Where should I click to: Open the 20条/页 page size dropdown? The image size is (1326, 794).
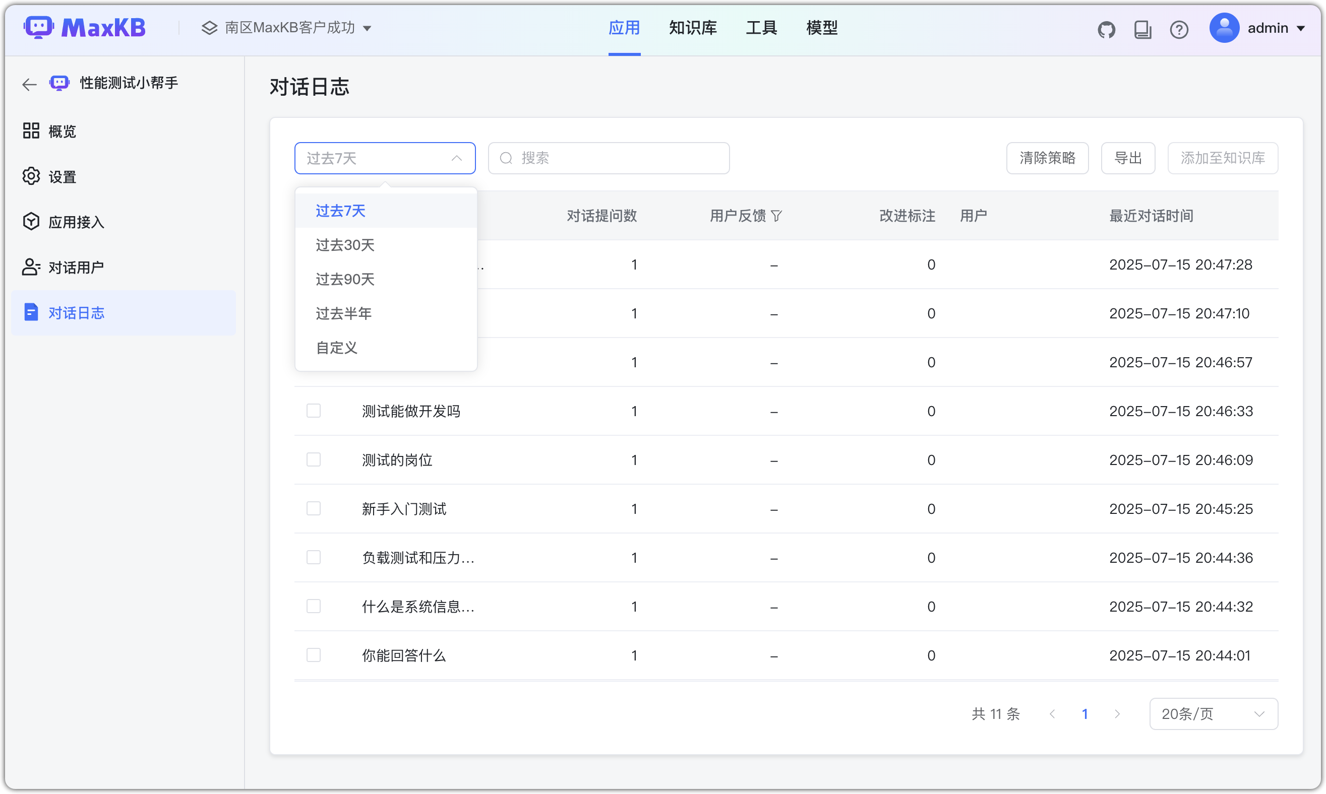click(x=1213, y=714)
